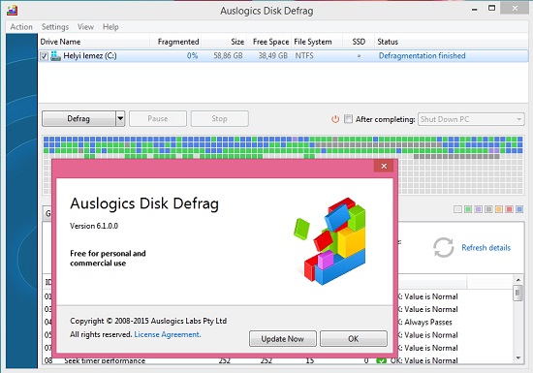This screenshot has height=373, width=533.
Task: Click the Stop button
Action: [219, 118]
